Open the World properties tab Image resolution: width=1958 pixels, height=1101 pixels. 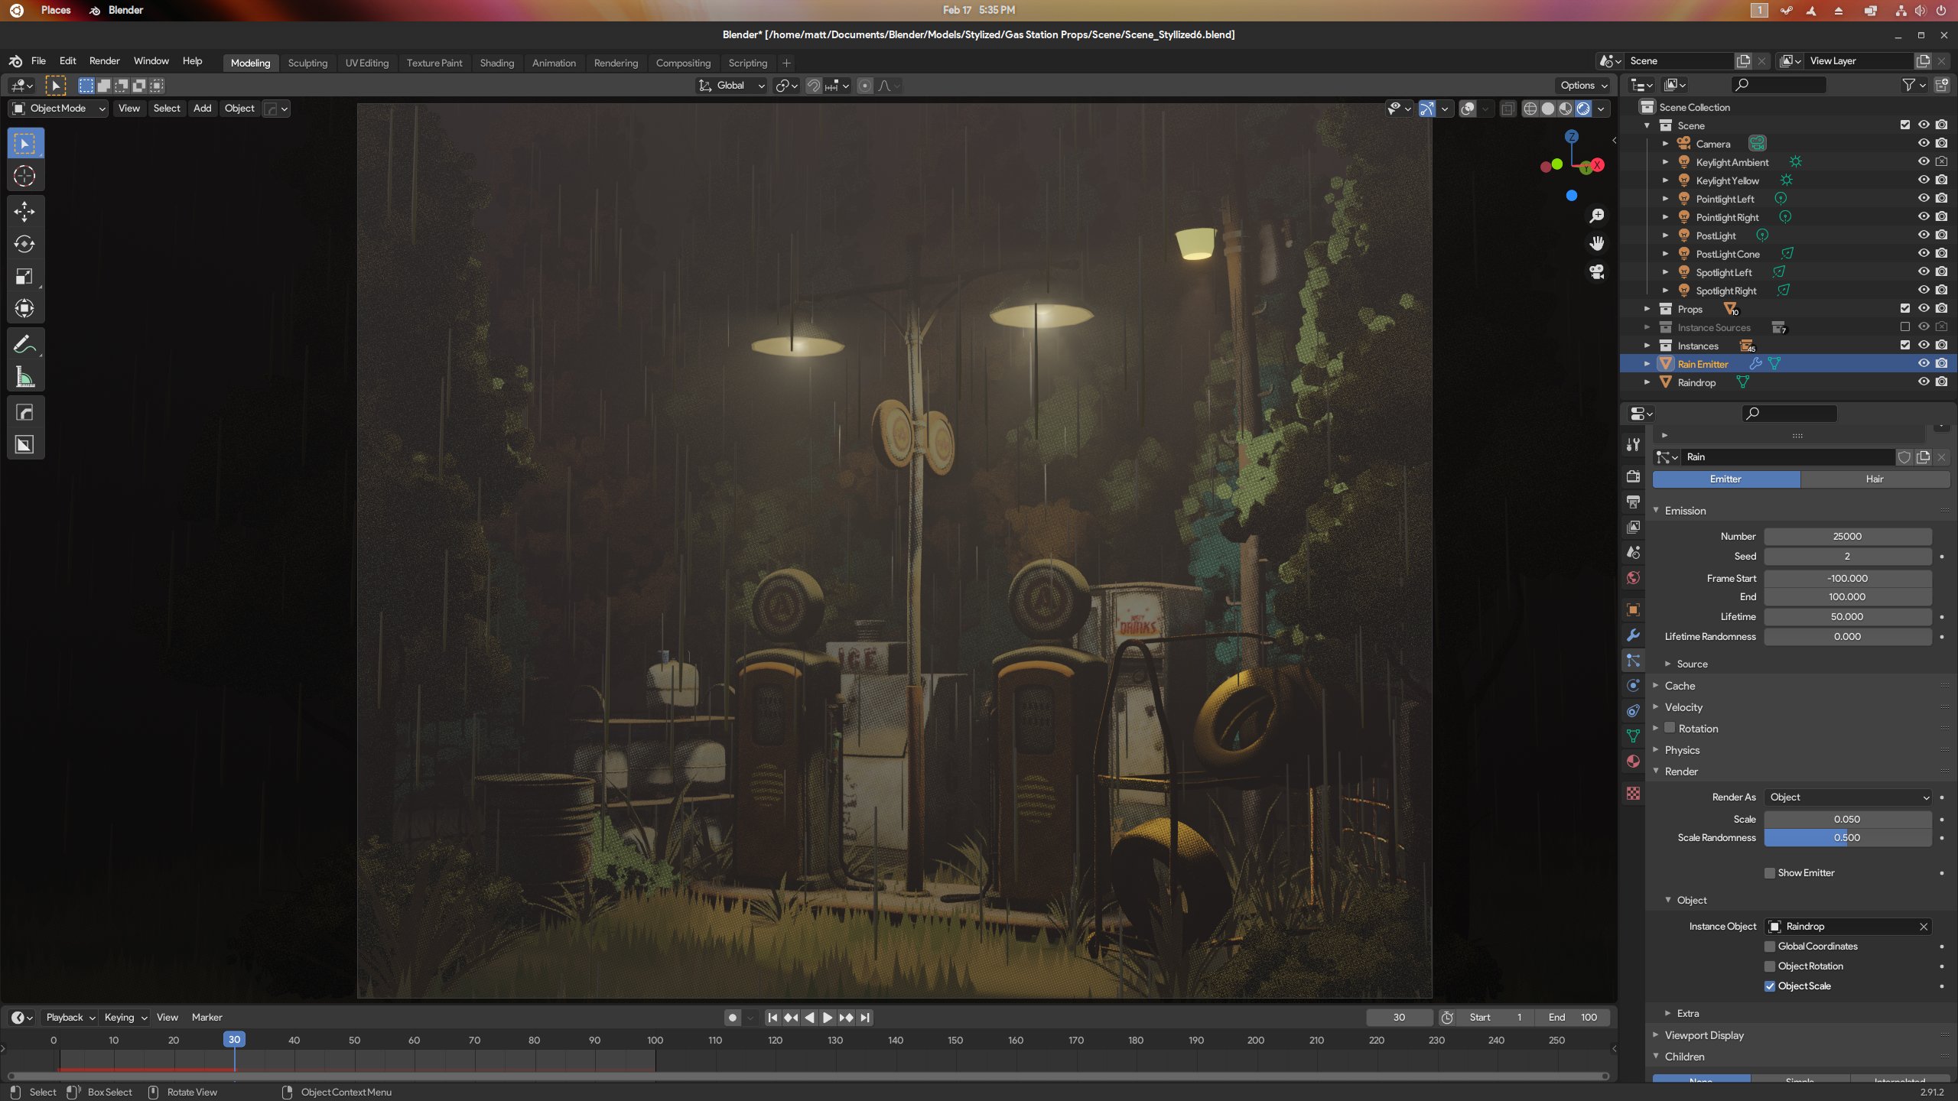pyautogui.click(x=1633, y=578)
